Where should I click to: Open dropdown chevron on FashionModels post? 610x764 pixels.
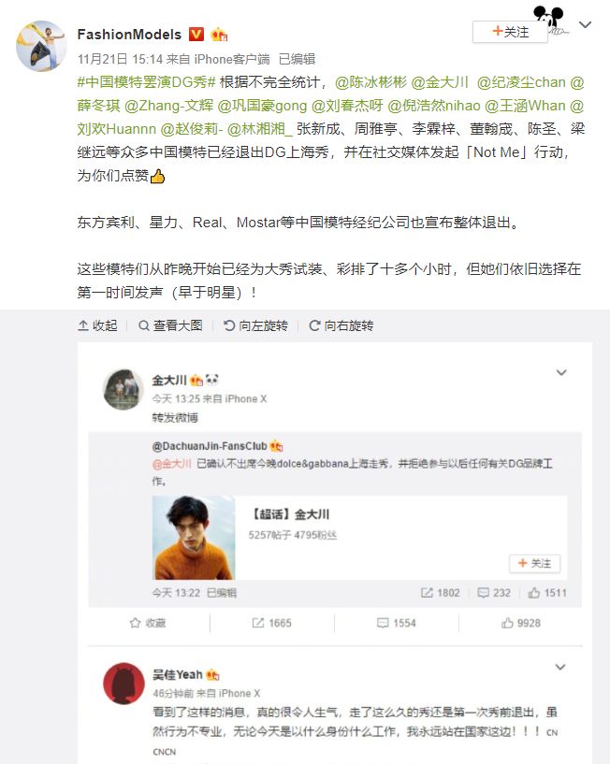pyautogui.click(x=585, y=24)
